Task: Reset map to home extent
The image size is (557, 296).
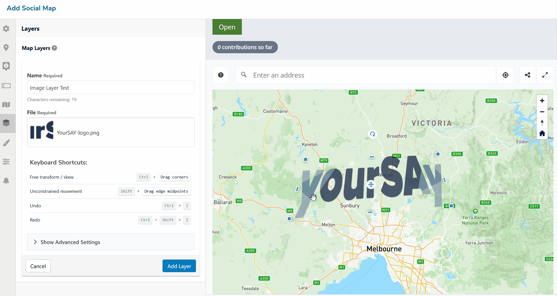Action: coord(542,133)
